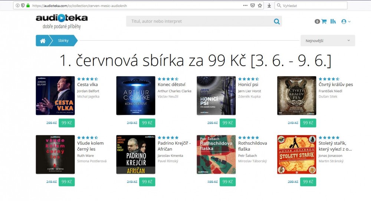The height and width of the screenshot is (201, 371).
Task: Open the page actions three-dots menu
Action: (245, 6)
